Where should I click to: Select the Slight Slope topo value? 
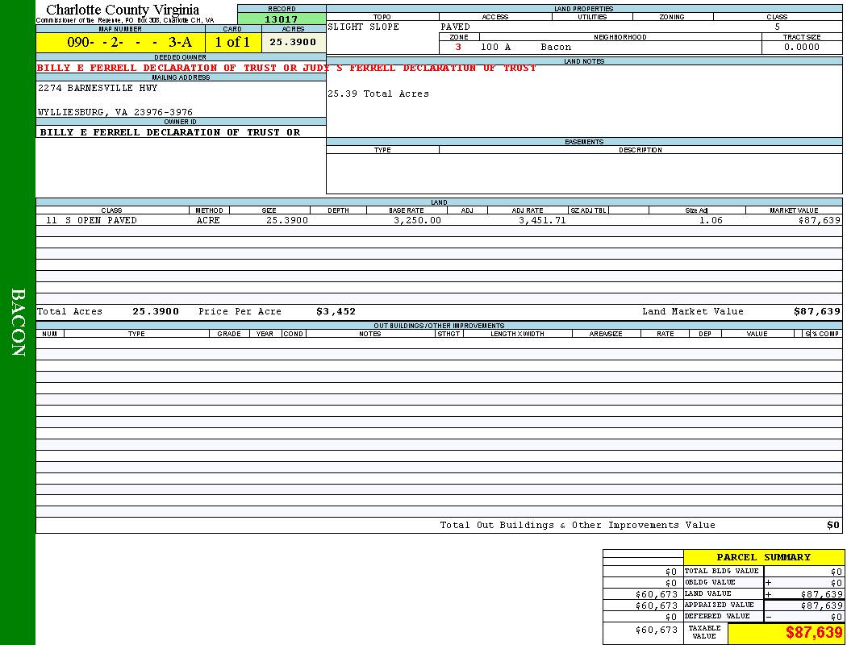coord(364,27)
